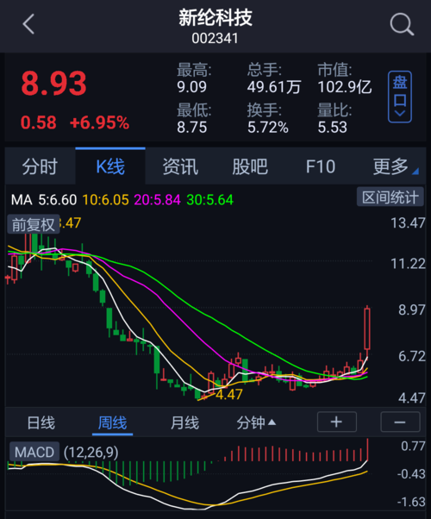
Task: Click the 区间统计 button
Action: pyautogui.click(x=390, y=197)
